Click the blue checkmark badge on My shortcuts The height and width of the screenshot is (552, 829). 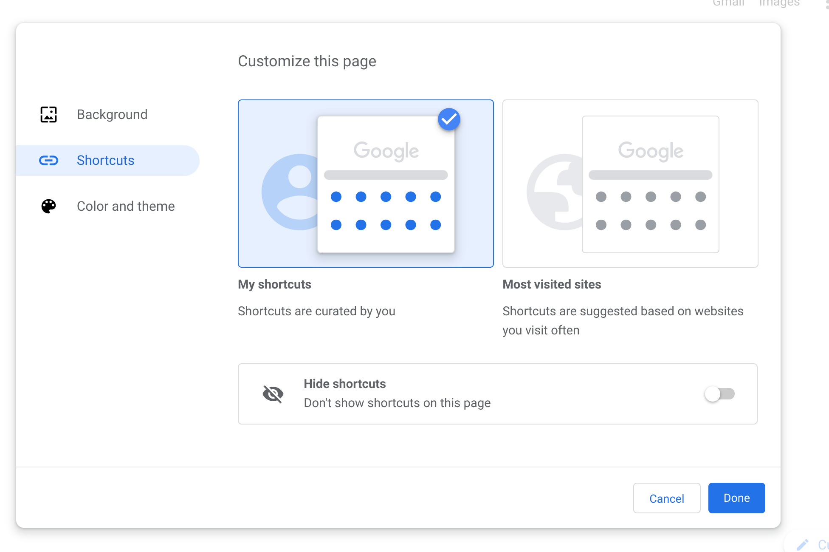tap(449, 119)
